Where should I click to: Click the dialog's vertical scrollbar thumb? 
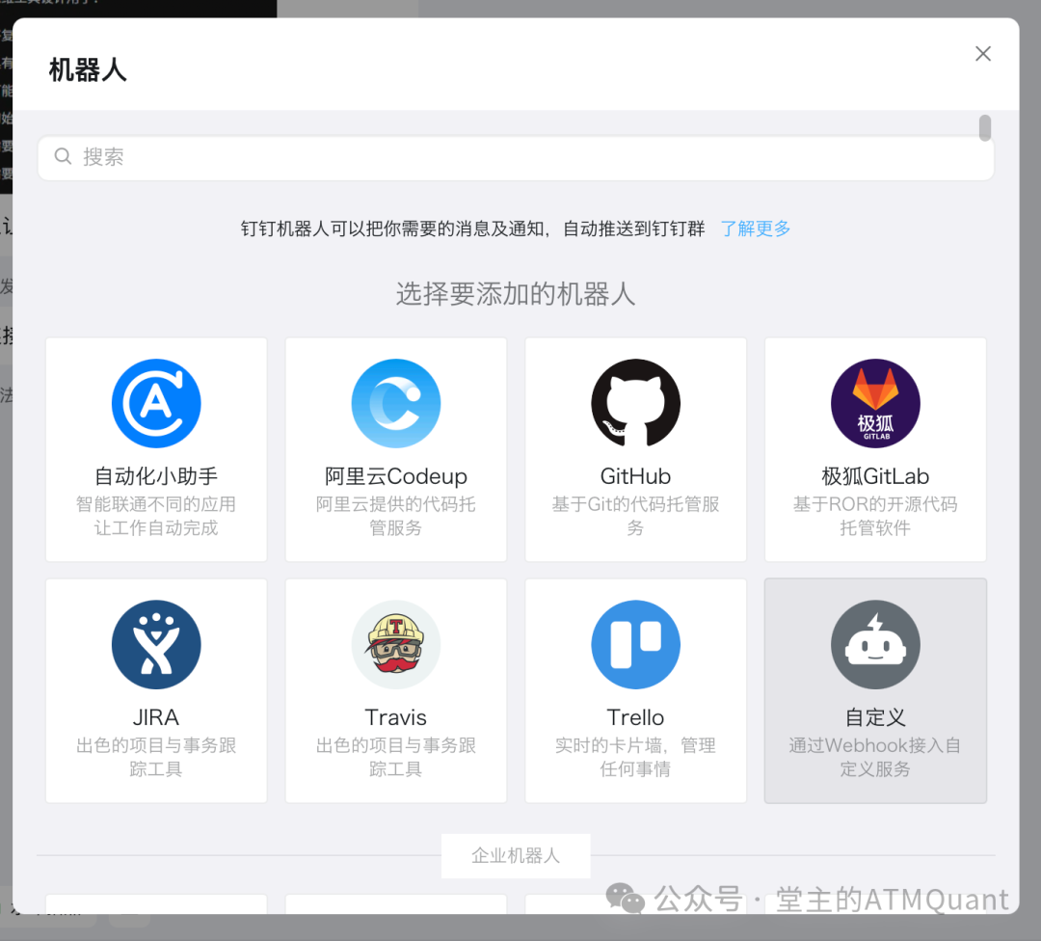(985, 127)
